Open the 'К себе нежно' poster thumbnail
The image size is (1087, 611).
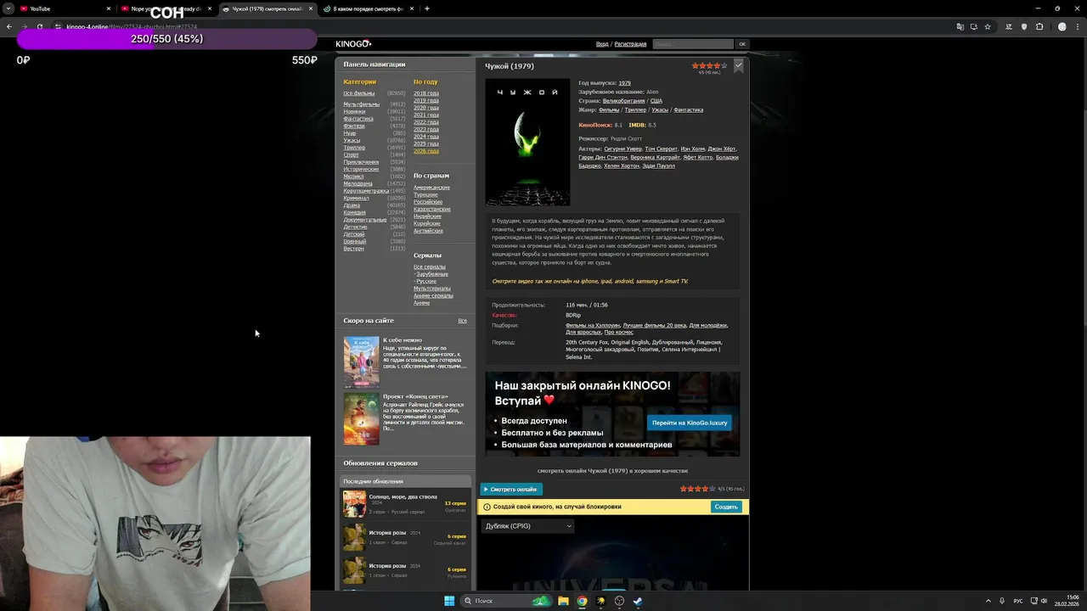click(x=361, y=362)
